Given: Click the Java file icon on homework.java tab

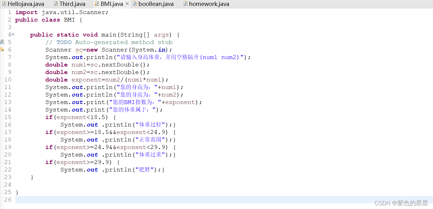Looking at the screenshot, I should coord(185,4).
